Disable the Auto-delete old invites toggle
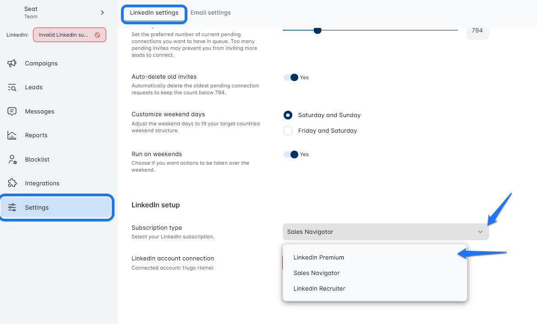This screenshot has width=537, height=324. pos(291,77)
